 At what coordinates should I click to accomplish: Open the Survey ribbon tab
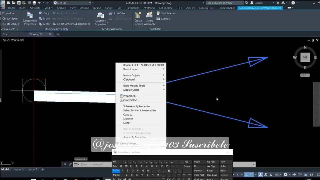point(109,8)
